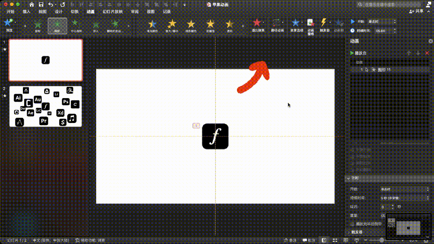
Task: Show more entrance effects with right arrow
Action: click(129, 26)
